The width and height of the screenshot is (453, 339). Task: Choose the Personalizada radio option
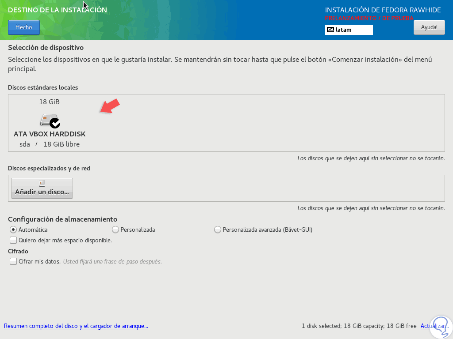point(134,230)
